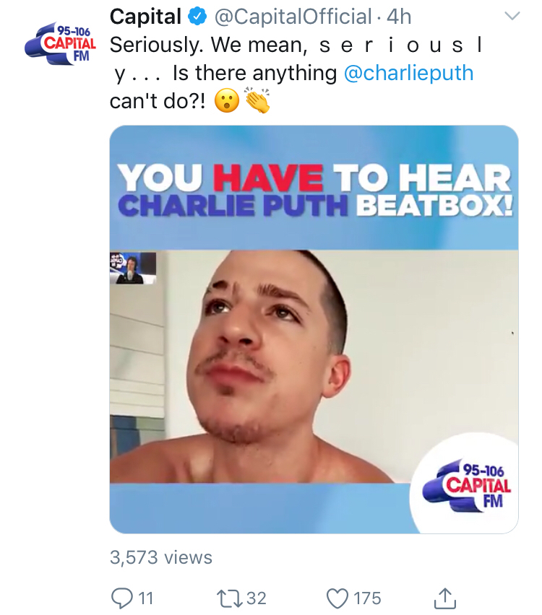Click the Capital display name
The width and height of the screenshot is (542, 615).
point(145,17)
